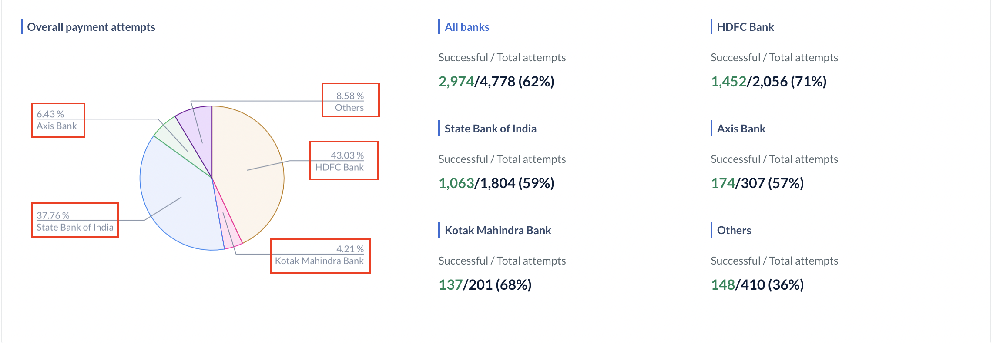The width and height of the screenshot is (993, 344).
Task: Click the 8.58 % Others chart label
Action: click(350, 102)
